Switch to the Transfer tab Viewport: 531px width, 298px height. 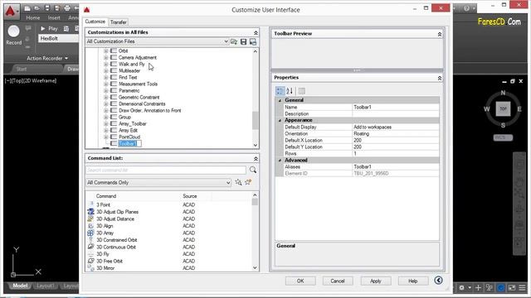click(118, 22)
